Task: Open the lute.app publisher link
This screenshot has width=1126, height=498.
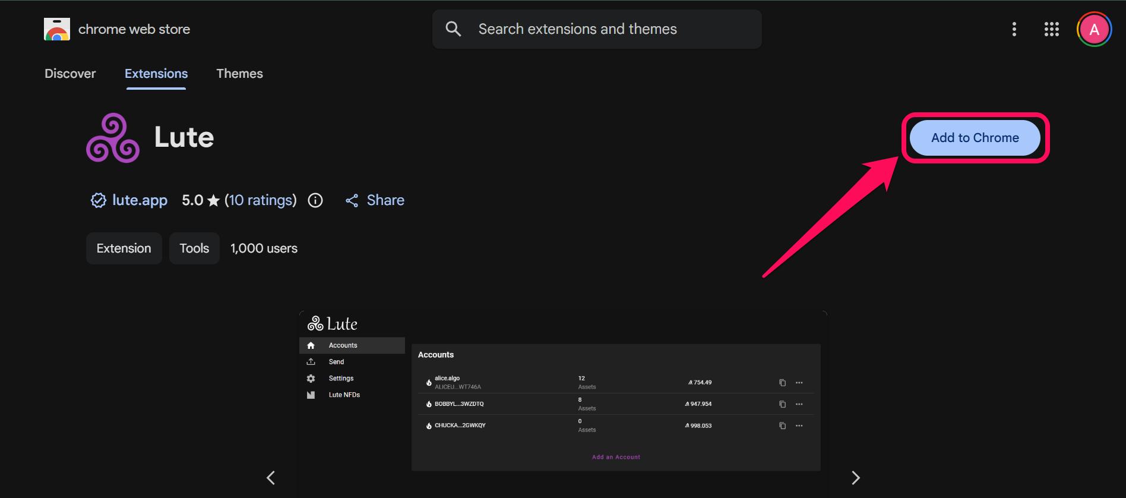Action: (x=140, y=200)
